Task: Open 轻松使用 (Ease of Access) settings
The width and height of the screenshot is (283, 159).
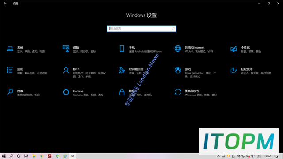Action: 251,71
